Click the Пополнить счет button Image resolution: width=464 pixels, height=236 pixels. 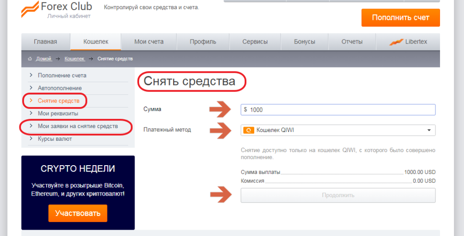point(401,18)
